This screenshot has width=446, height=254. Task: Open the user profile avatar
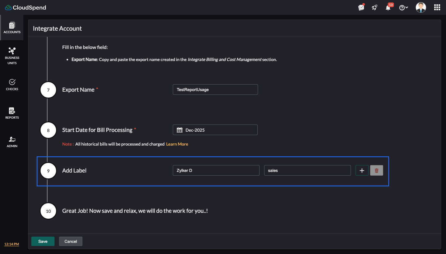[421, 7]
